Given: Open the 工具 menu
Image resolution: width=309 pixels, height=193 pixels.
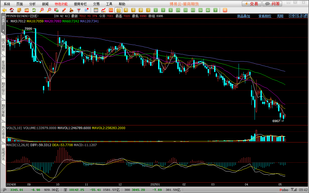Looking at the screenshot, I should (109, 4).
